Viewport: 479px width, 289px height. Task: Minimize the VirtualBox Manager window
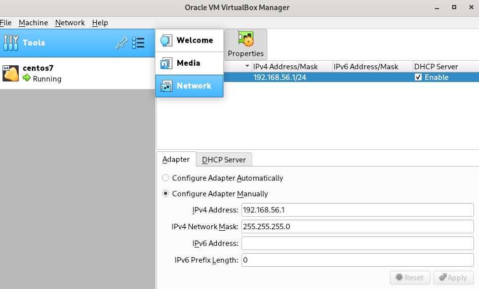coord(437,8)
